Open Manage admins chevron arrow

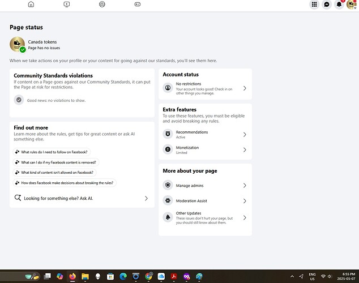coord(245,185)
